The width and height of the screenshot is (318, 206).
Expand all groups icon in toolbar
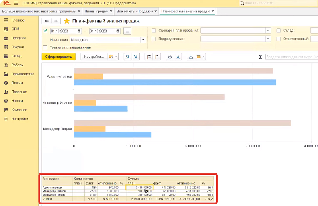149,57
